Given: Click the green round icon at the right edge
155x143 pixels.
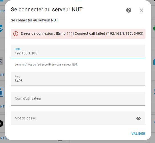Looking at the screenshot, I should [x=154, y=28].
